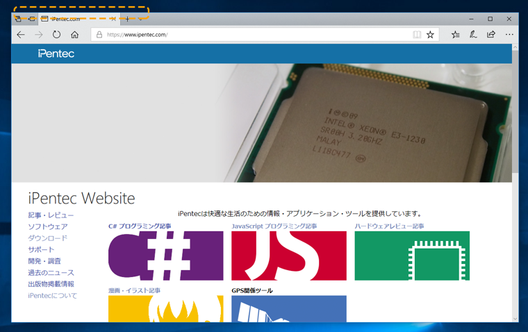The width and height of the screenshot is (528, 332).
Task: Show tabs you've set aside icon
Action: (18, 19)
